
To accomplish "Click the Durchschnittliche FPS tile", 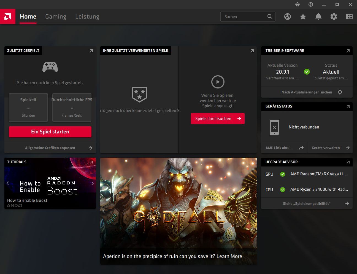I will (72, 108).
